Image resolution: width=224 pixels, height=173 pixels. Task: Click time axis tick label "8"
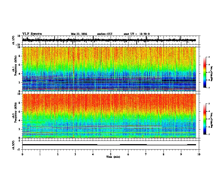[x=163, y=154]
